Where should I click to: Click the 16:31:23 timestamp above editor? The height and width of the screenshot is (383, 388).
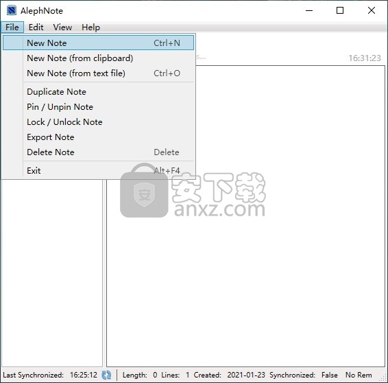coord(365,58)
